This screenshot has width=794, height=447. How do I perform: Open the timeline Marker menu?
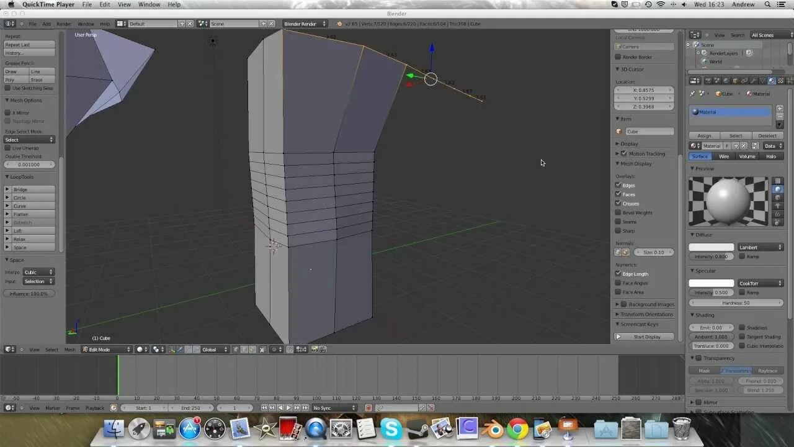point(53,408)
